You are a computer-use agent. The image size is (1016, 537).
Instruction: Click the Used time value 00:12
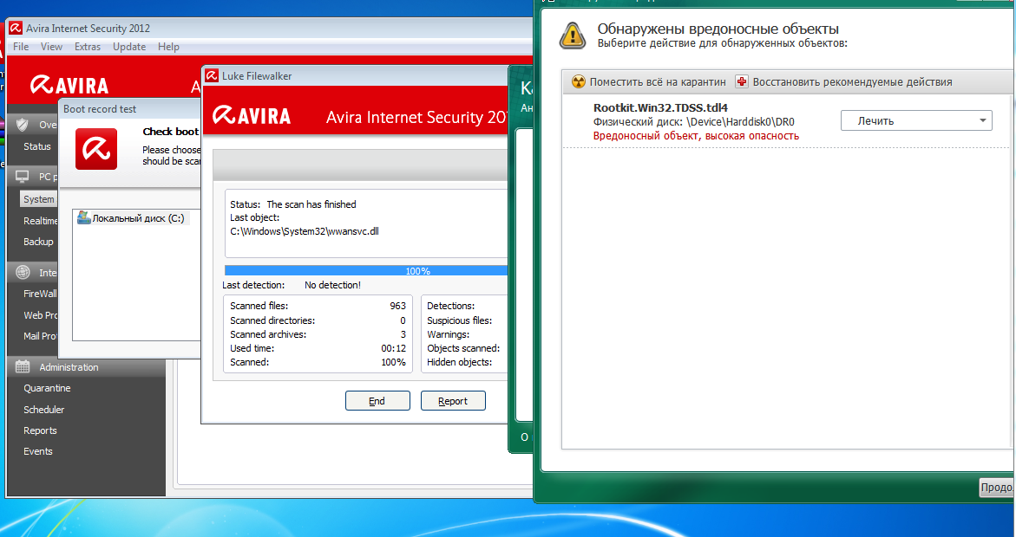393,348
